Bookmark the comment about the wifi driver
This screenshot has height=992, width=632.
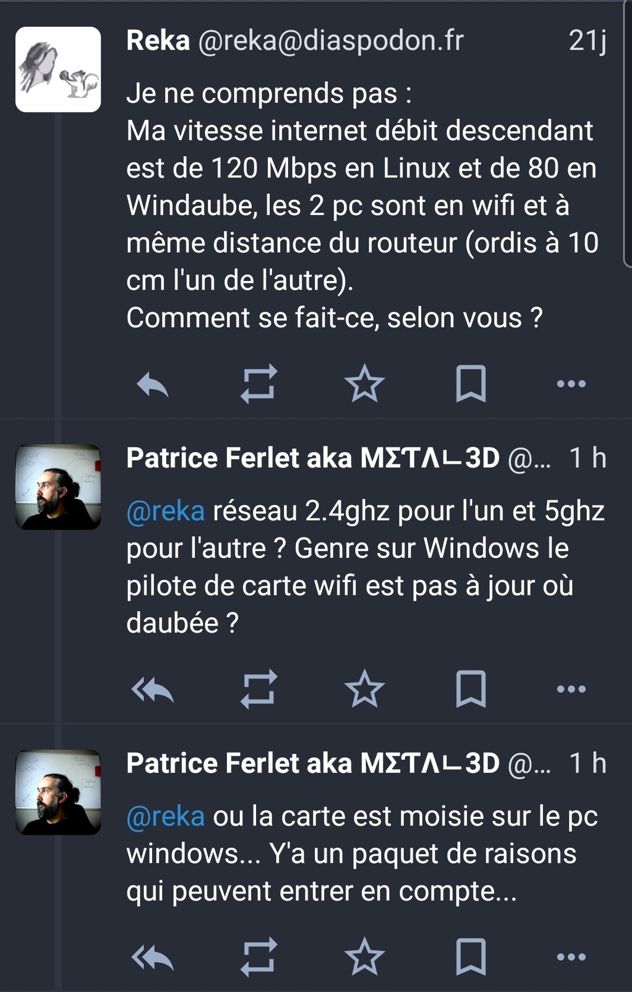[471, 689]
